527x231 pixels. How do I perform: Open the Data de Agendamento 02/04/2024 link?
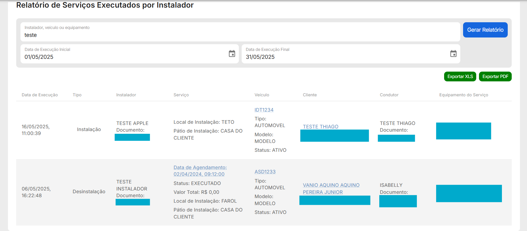coord(200,171)
